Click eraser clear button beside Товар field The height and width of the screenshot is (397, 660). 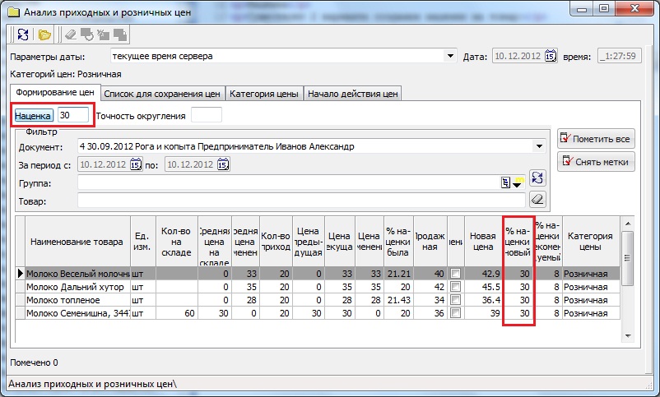click(x=537, y=199)
